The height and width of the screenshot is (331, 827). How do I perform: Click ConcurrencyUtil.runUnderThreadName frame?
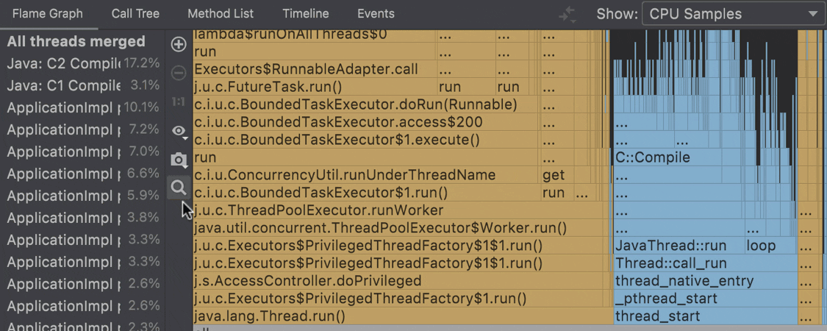pos(367,175)
